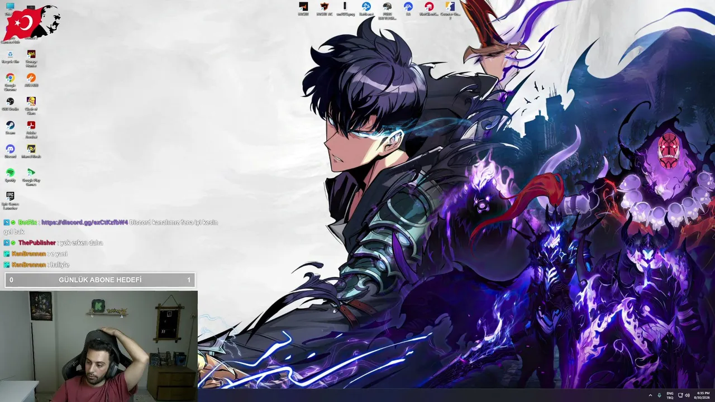This screenshot has height=402, width=715.
Task: Expand the system tray hidden icons chevron
Action: click(x=650, y=395)
